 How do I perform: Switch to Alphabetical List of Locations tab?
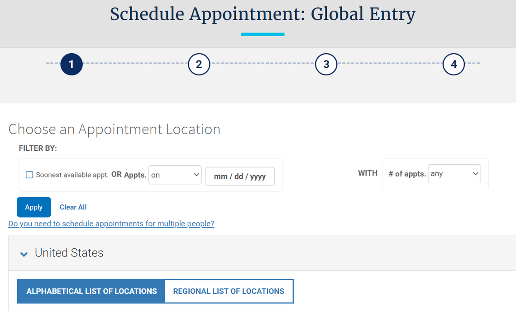point(91,291)
